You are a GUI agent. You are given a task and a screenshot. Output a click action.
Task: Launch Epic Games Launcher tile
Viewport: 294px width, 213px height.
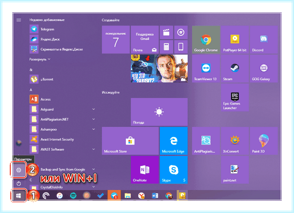[x=235, y=97]
